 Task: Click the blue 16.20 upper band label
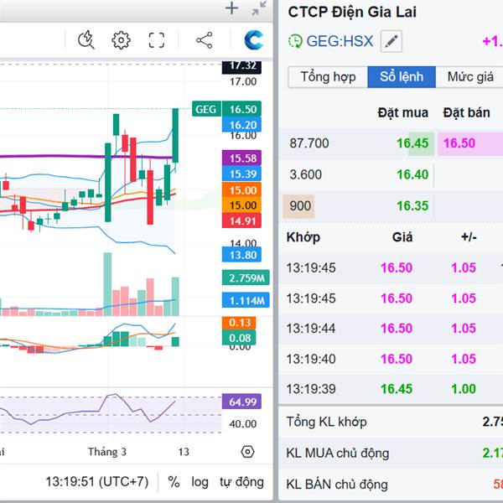click(242, 125)
